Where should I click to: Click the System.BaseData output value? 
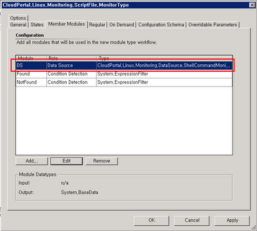(80, 193)
